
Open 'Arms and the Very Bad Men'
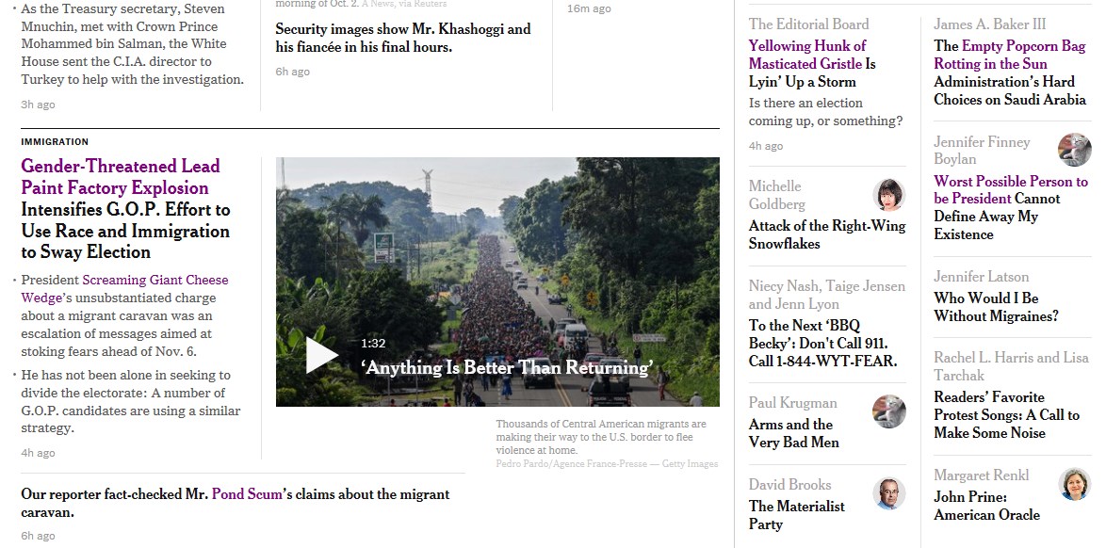(x=793, y=434)
